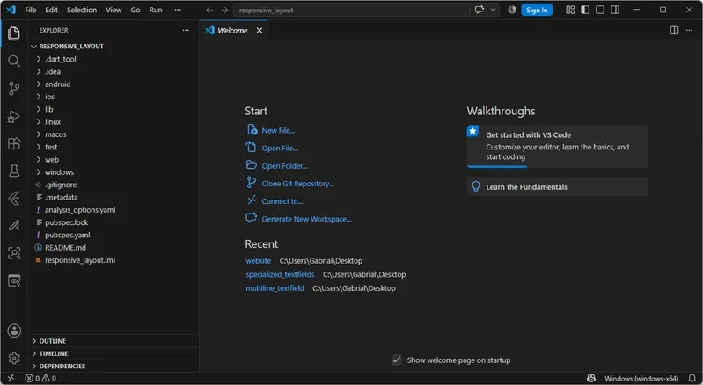The width and height of the screenshot is (703, 385).
Task: Collapse the RESPONSIVE_LAYOUT root folder
Action: tap(113, 46)
